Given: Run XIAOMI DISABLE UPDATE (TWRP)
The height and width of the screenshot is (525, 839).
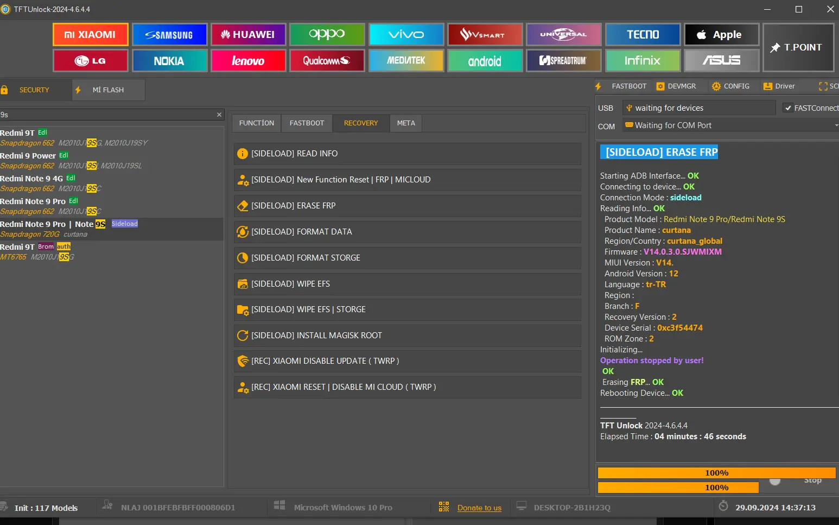Looking at the screenshot, I should (408, 361).
